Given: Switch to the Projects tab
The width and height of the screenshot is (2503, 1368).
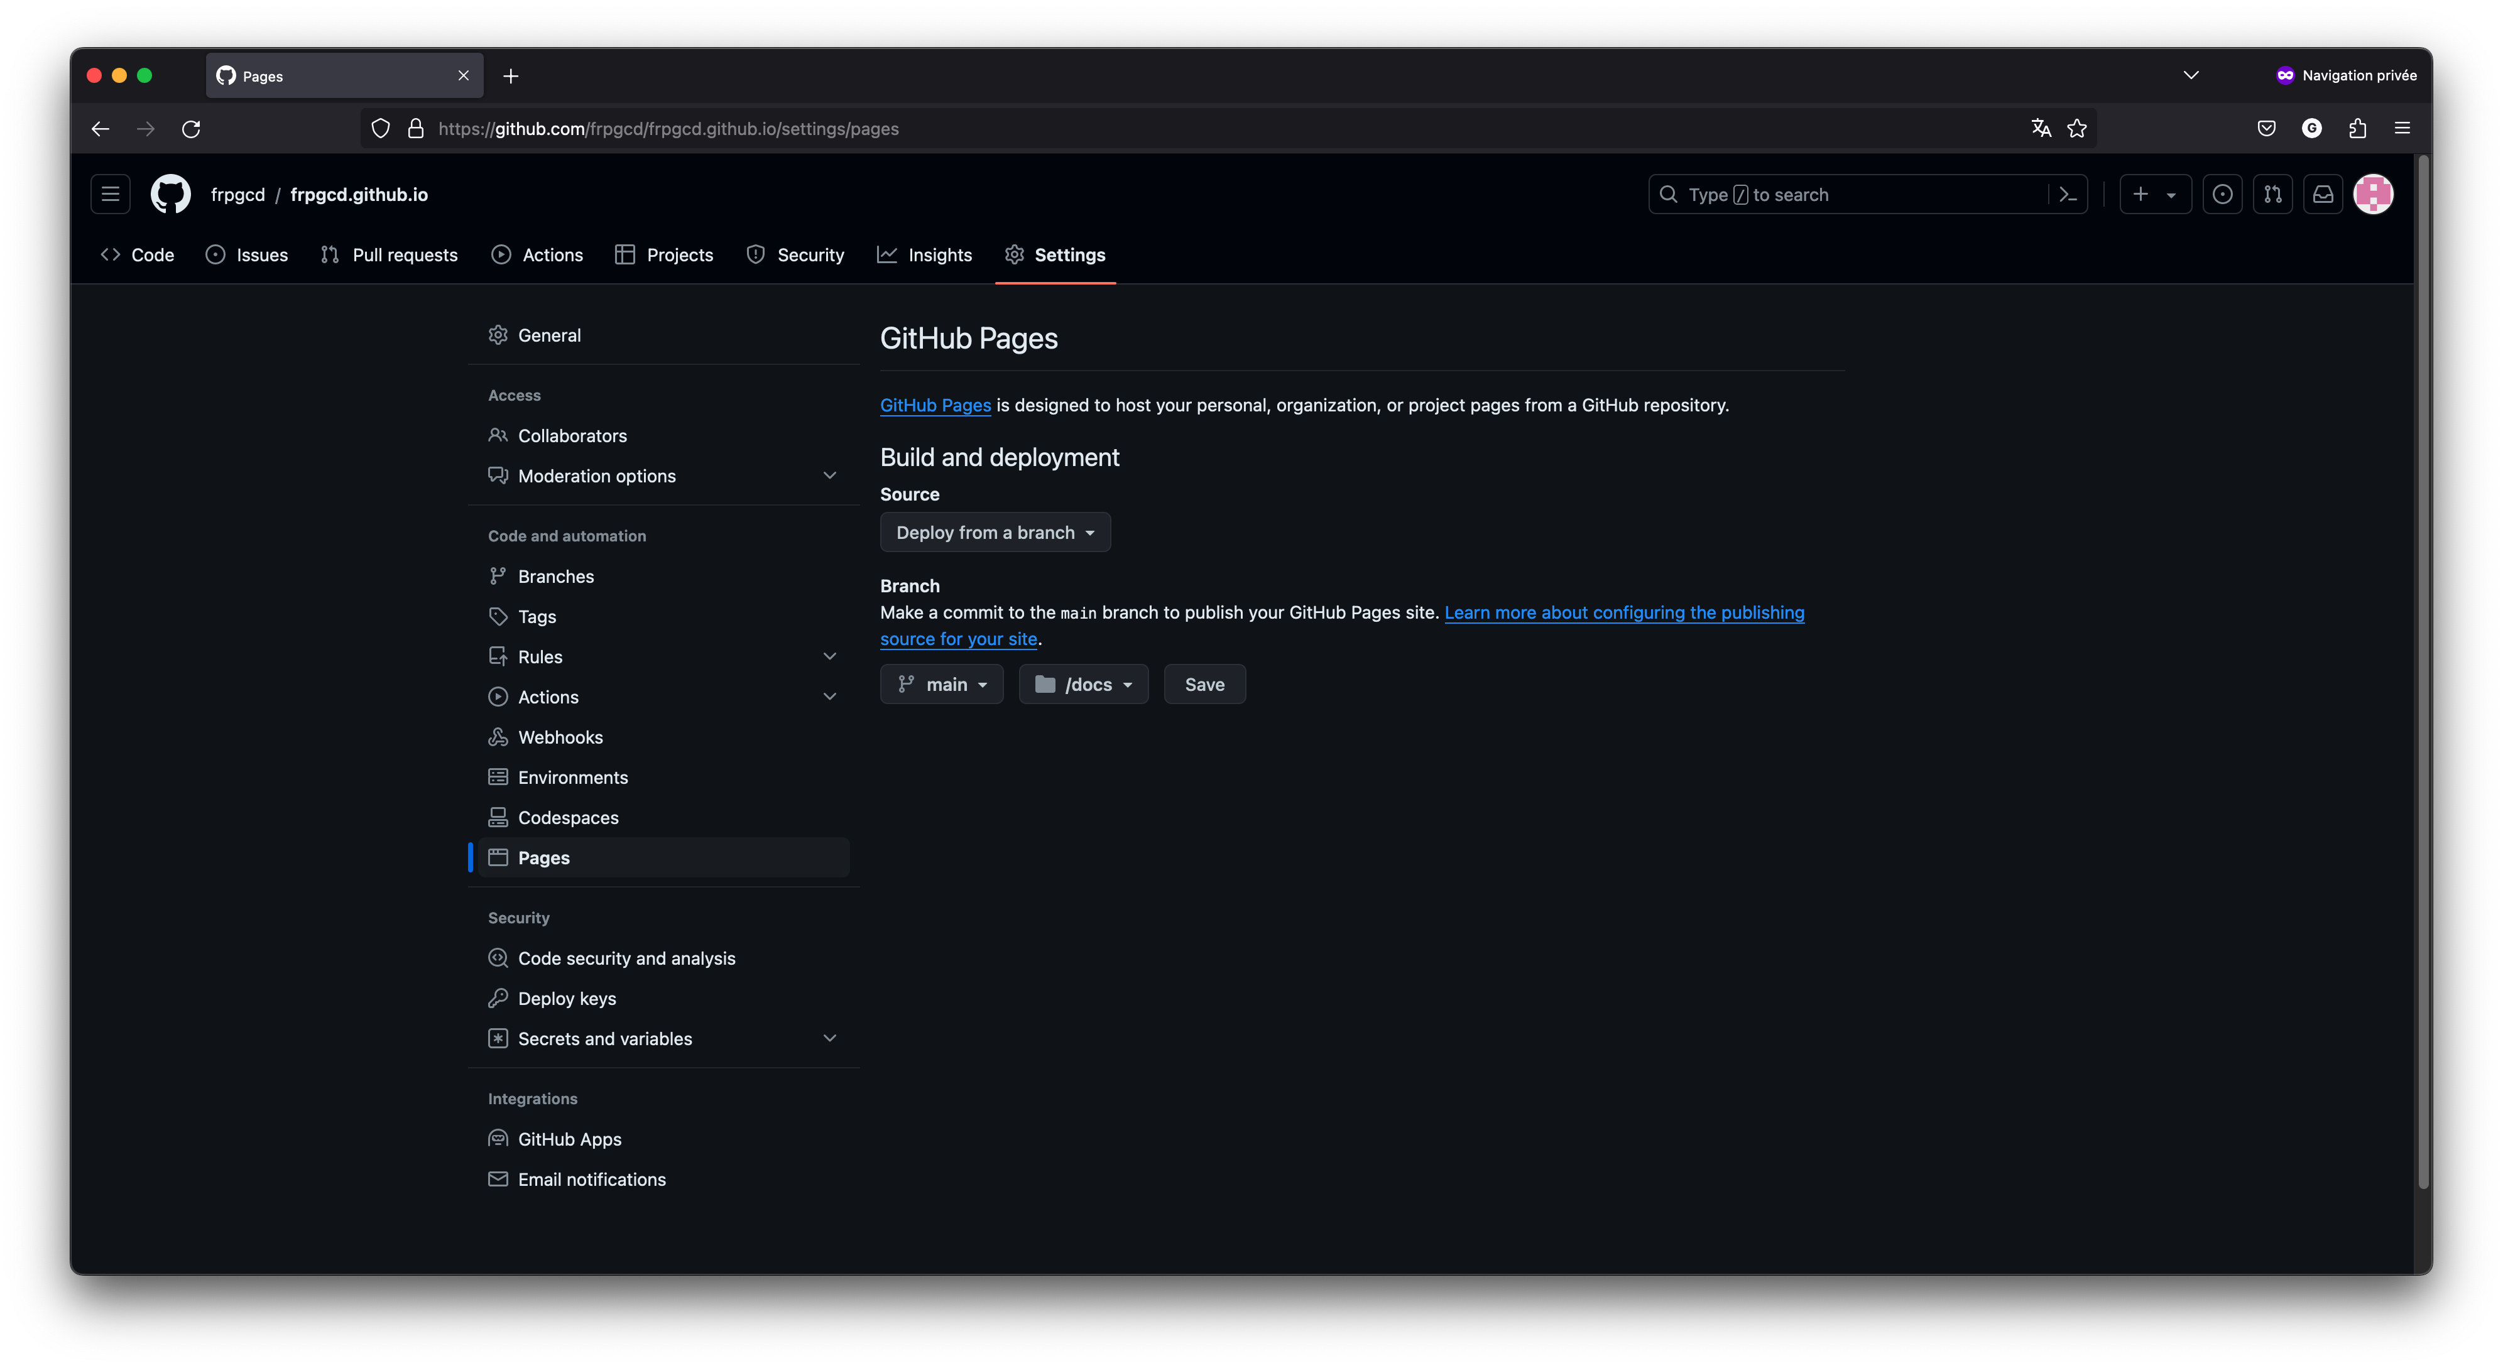Looking at the screenshot, I should (665, 254).
